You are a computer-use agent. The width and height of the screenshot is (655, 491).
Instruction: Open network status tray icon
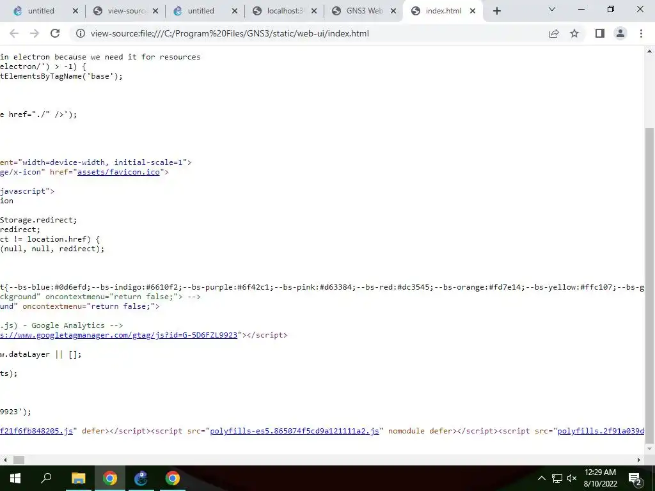pos(557,478)
